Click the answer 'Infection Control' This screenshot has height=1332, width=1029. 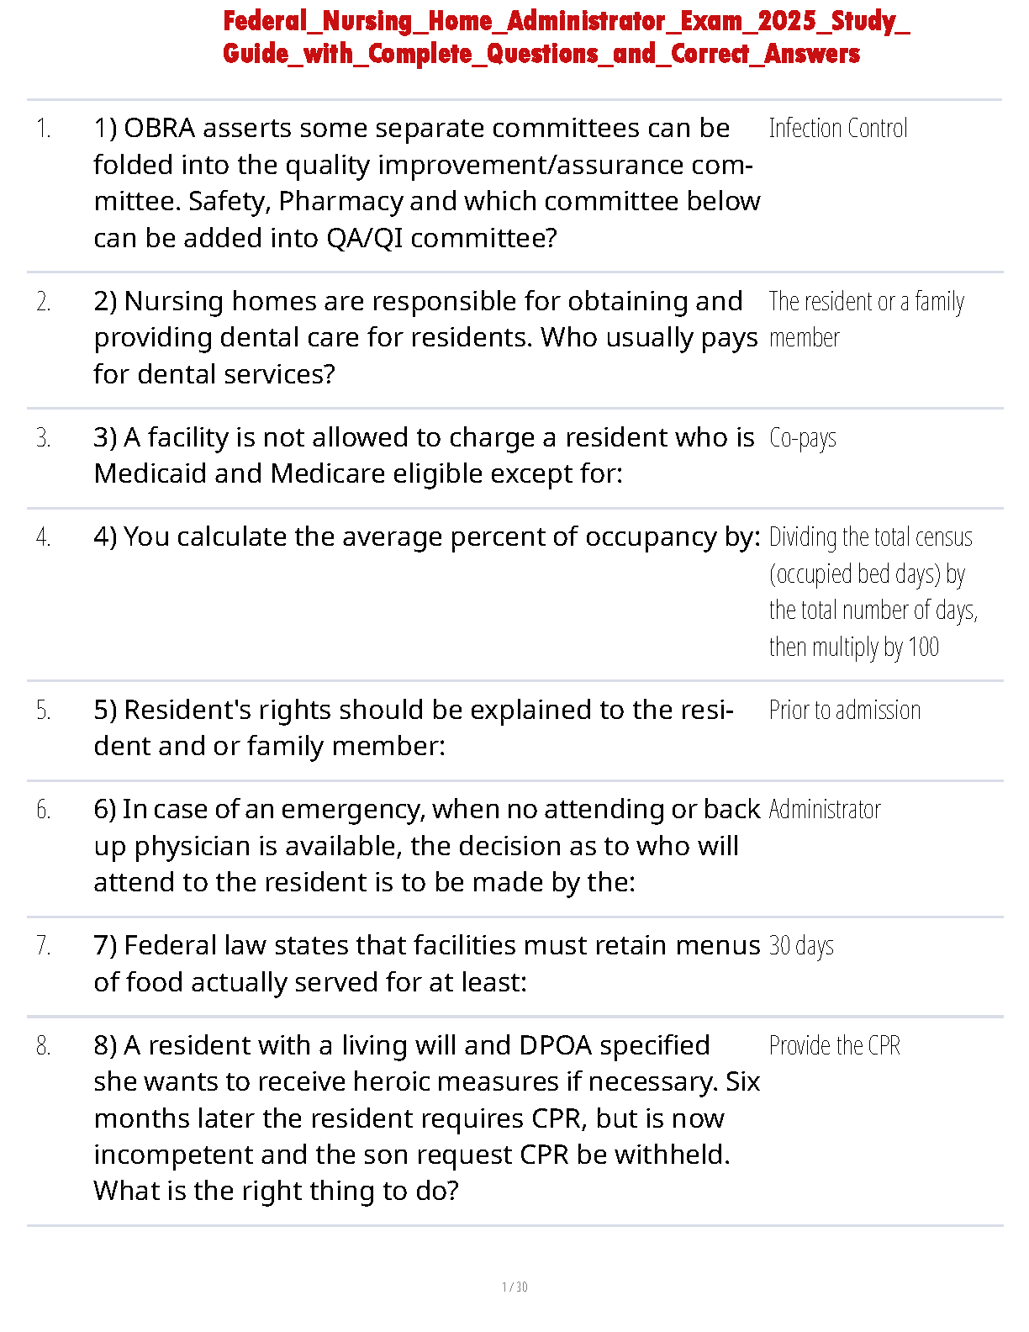(837, 129)
